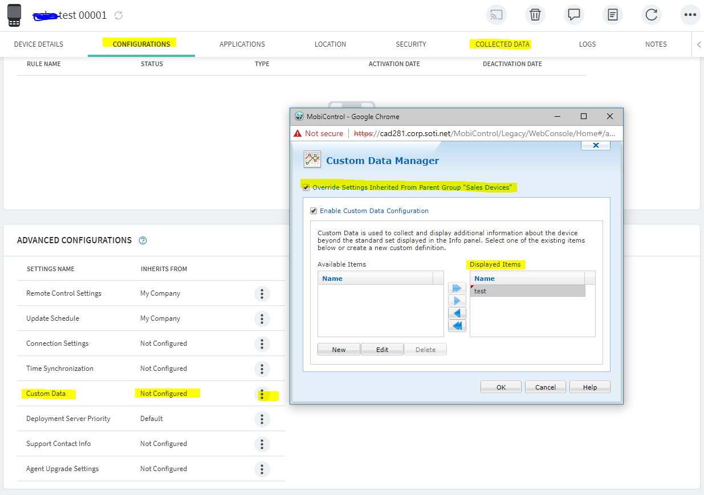The image size is (704, 495).
Task: Click OK in Custom Data Manager
Action: tap(501, 387)
